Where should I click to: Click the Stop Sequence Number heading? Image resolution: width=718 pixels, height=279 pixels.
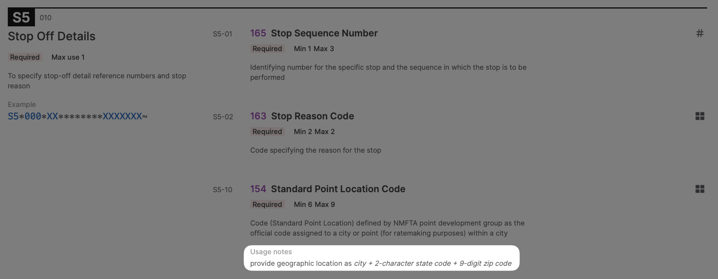(324, 33)
